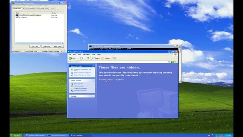
Task: Open the Favorites menu in Explorer
Action: click(x=86, y=54)
